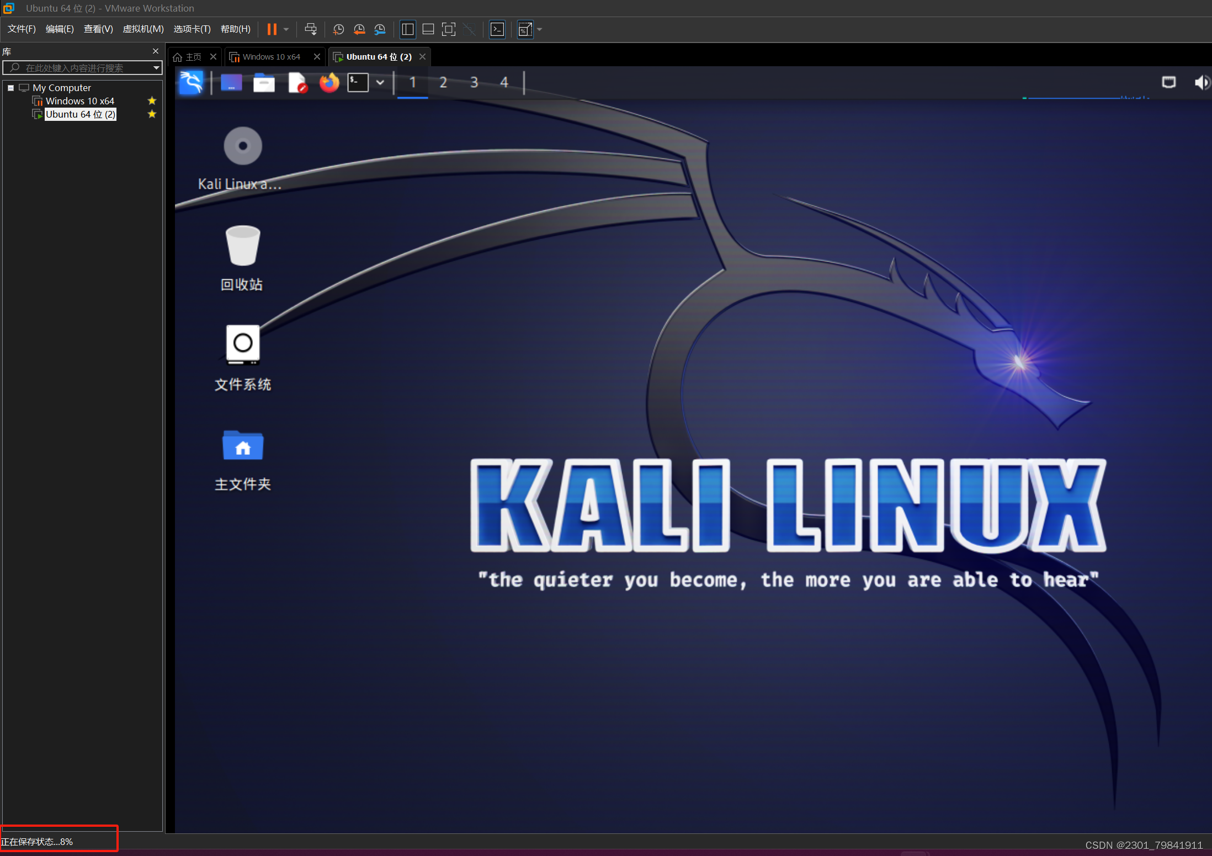Toggle the library sidebar view
Image resolution: width=1212 pixels, height=856 pixels.
(408, 29)
